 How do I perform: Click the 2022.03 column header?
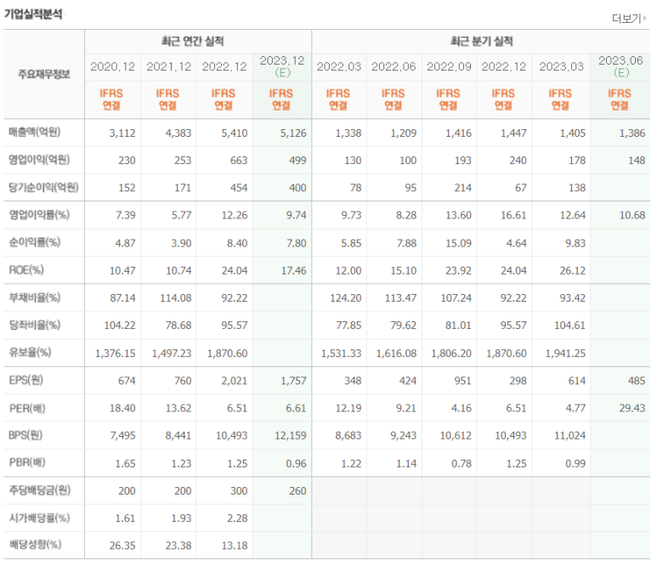[338, 66]
